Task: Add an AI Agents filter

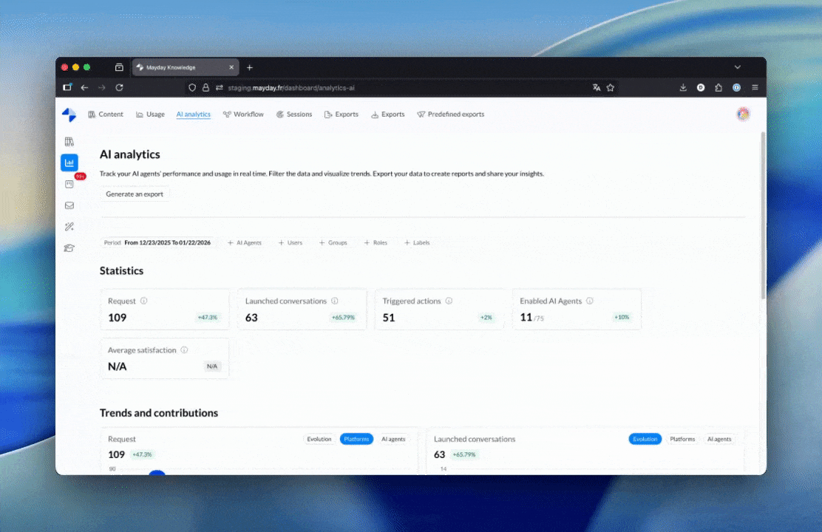Action: coord(245,242)
